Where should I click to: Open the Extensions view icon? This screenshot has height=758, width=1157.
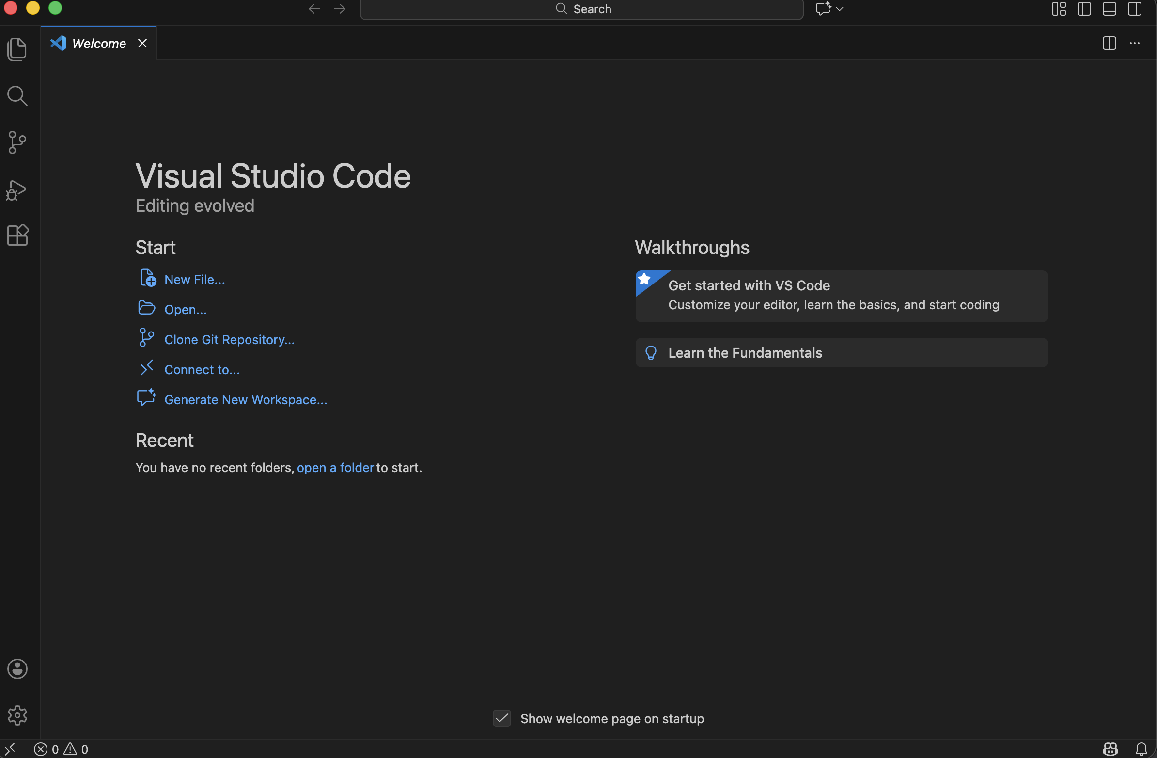(17, 236)
